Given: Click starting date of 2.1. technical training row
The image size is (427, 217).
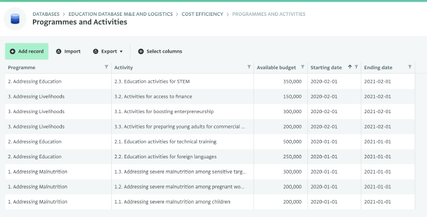Looking at the screenshot, I should coord(334,142).
